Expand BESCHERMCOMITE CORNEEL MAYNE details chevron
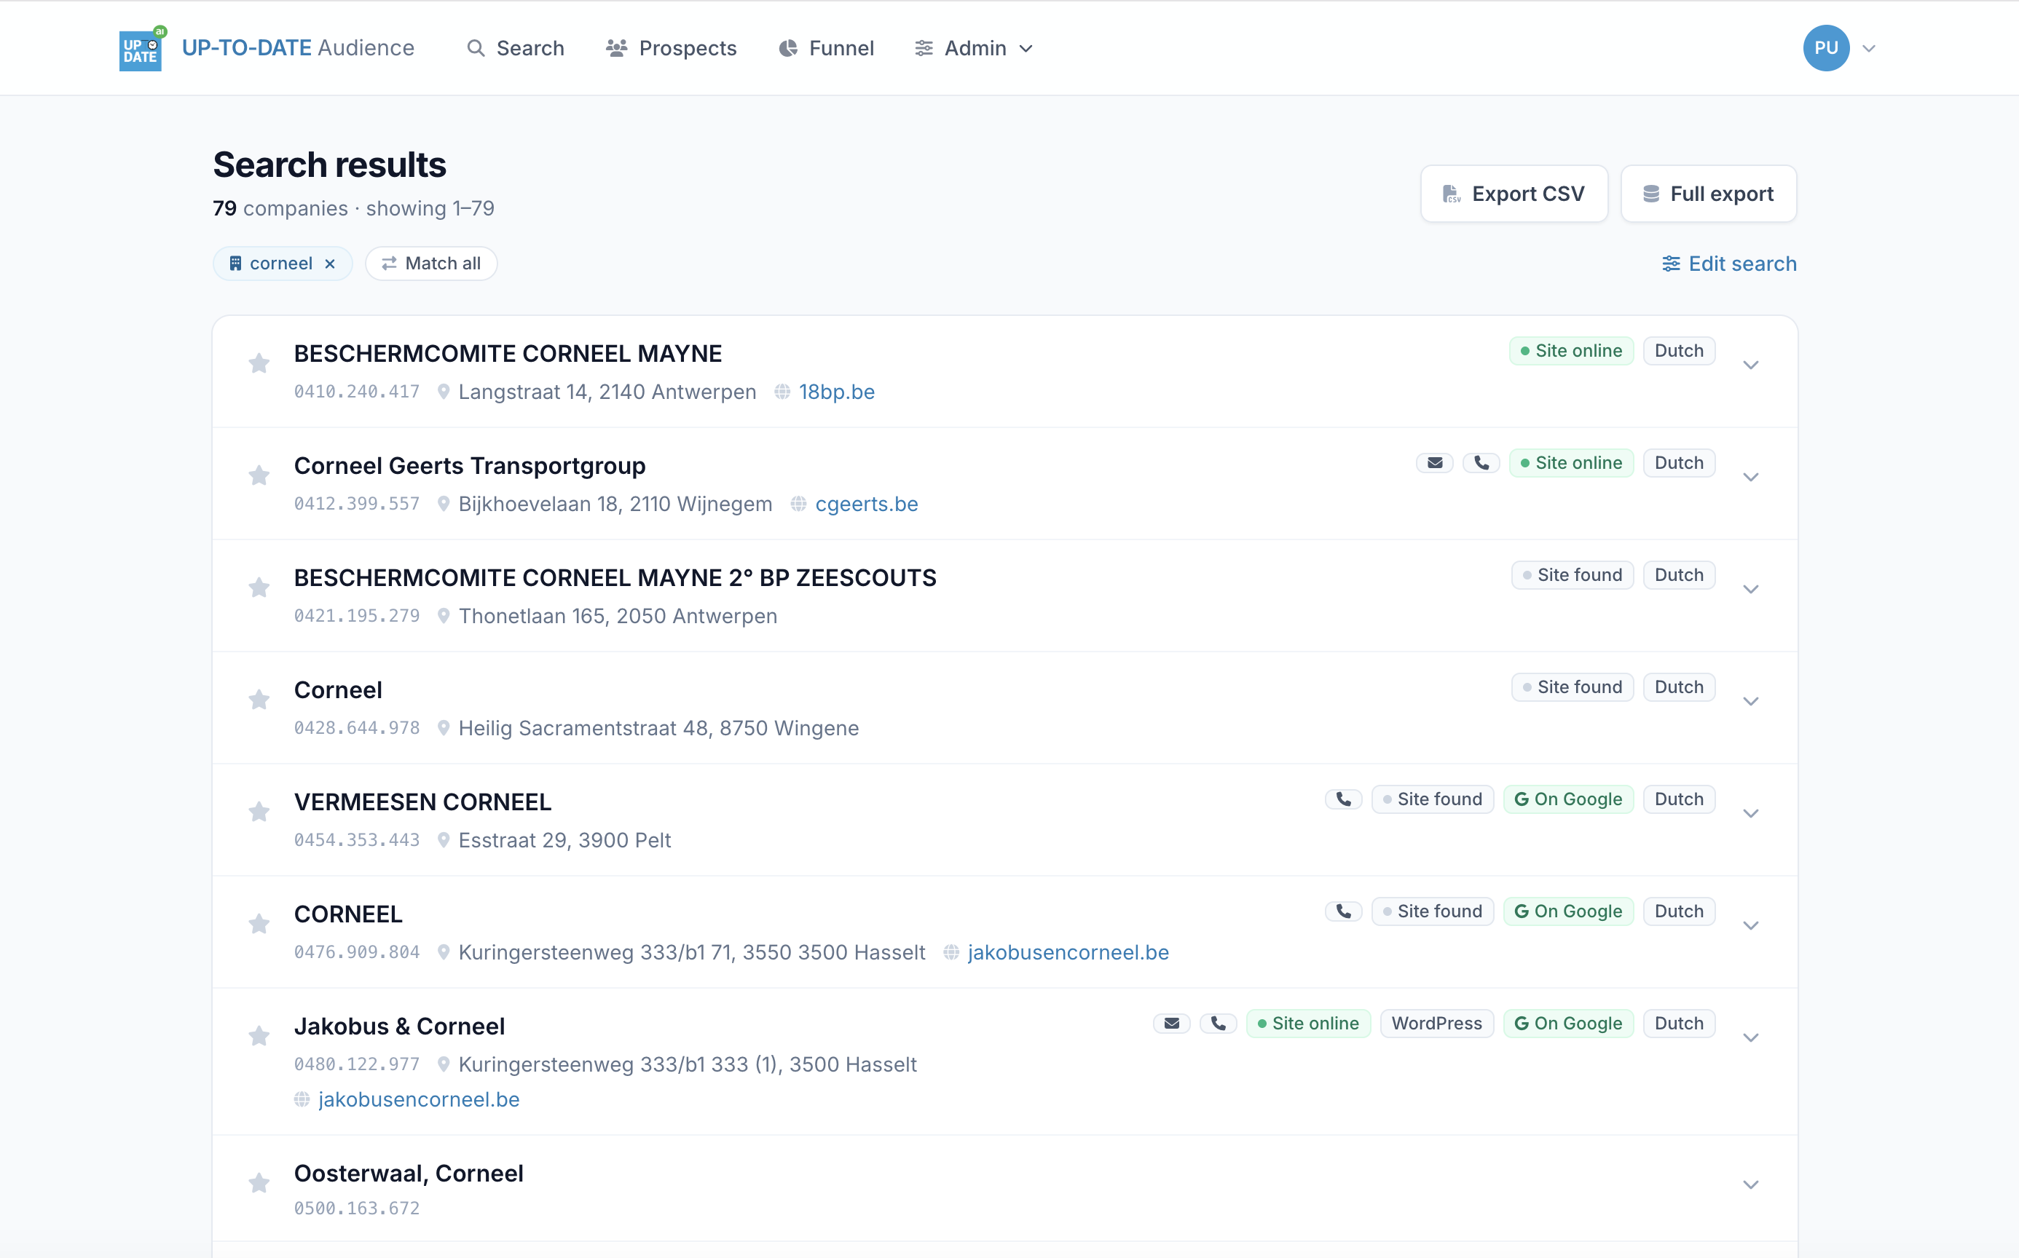Viewport: 2019px width, 1258px height. (1750, 365)
